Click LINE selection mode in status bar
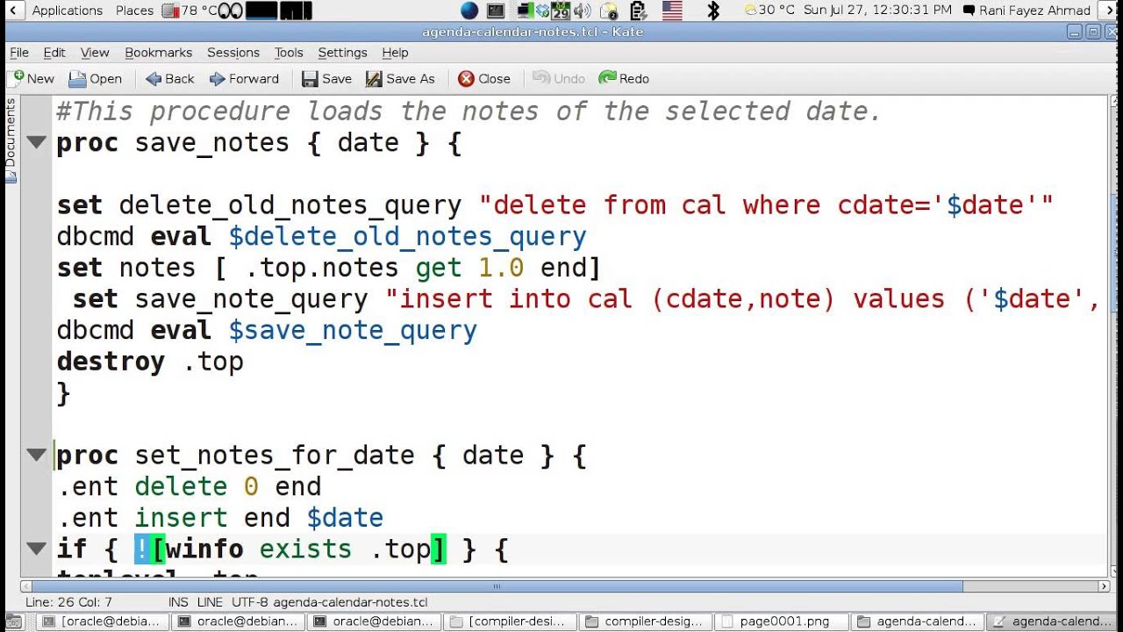This screenshot has height=632, width=1123. 210,602
